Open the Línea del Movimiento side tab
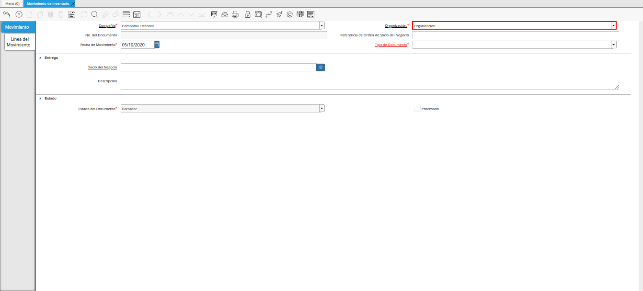This screenshot has height=291, width=643. (x=21, y=42)
